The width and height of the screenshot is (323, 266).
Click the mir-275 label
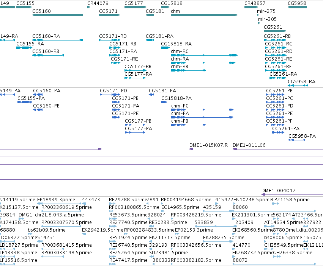(266, 11)
